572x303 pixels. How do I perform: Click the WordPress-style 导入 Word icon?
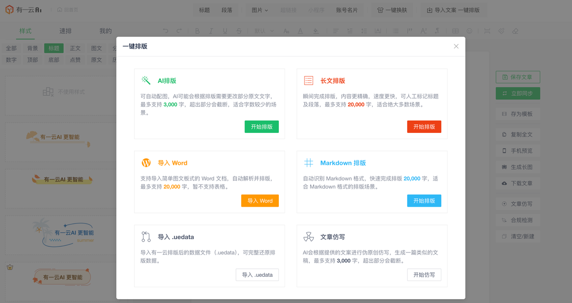pos(146,163)
